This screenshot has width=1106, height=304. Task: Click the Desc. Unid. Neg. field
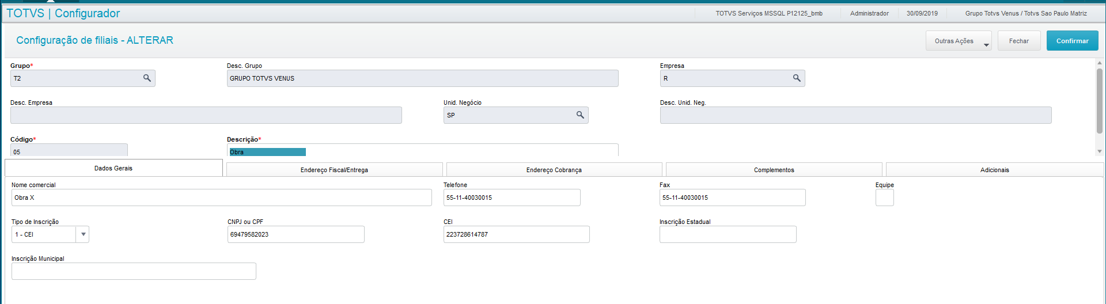pos(855,115)
